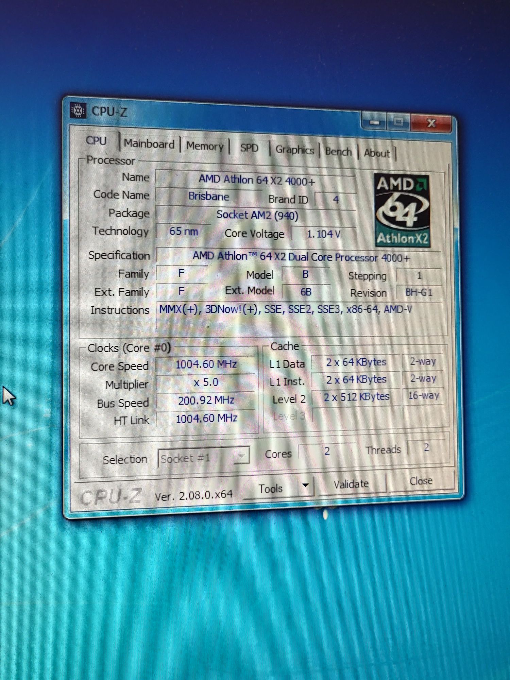Open the Tools dropdown arrow
Screen dimensions: 510x680
point(305,485)
